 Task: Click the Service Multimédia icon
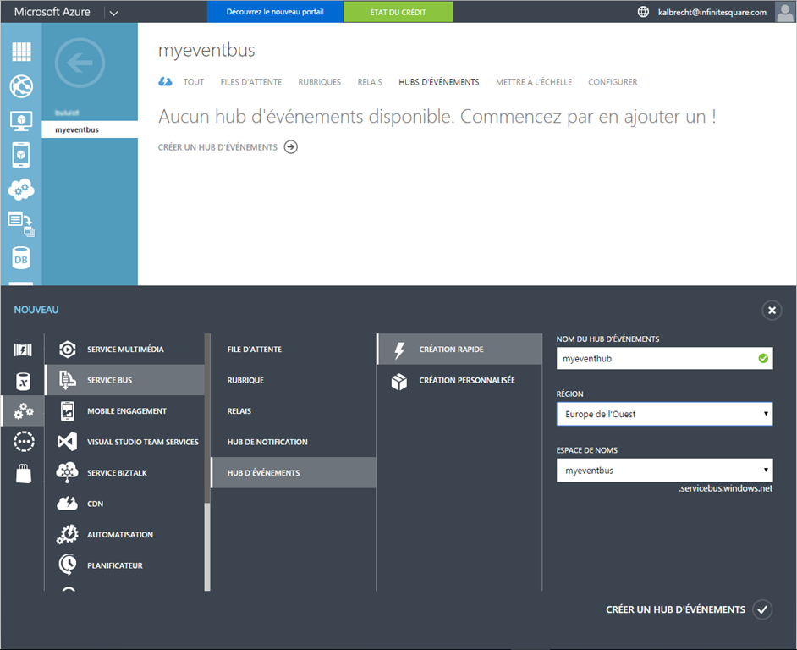(x=67, y=350)
